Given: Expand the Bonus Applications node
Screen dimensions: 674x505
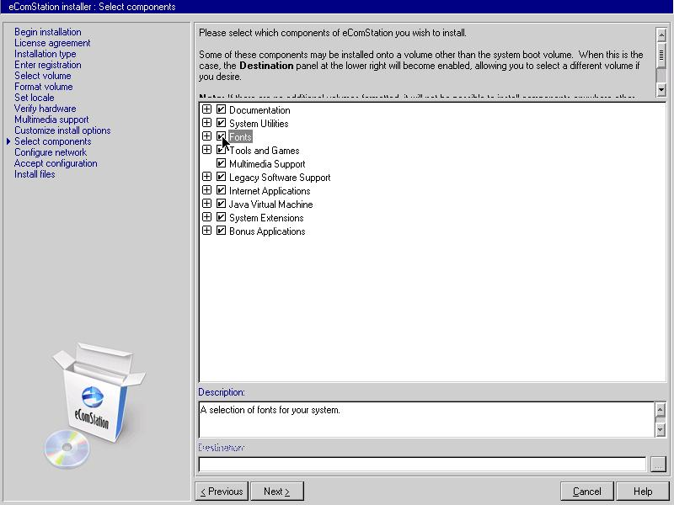Looking at the screenshot, I should pyautogui.click(x=206, y=230).
